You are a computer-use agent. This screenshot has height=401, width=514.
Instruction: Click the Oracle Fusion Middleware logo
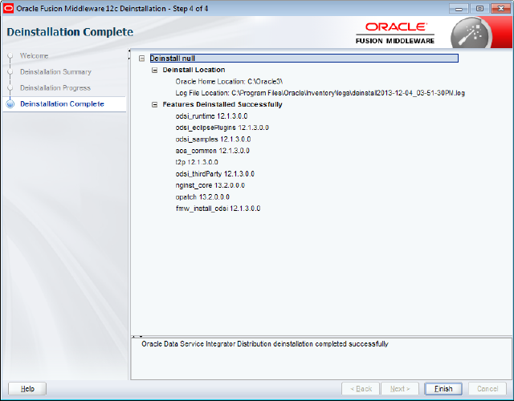click(395, 33)
